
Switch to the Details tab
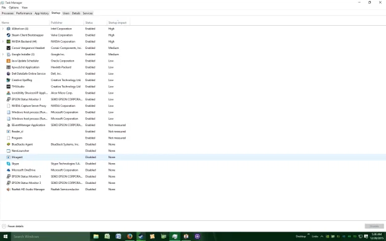[x=76, y=13]
